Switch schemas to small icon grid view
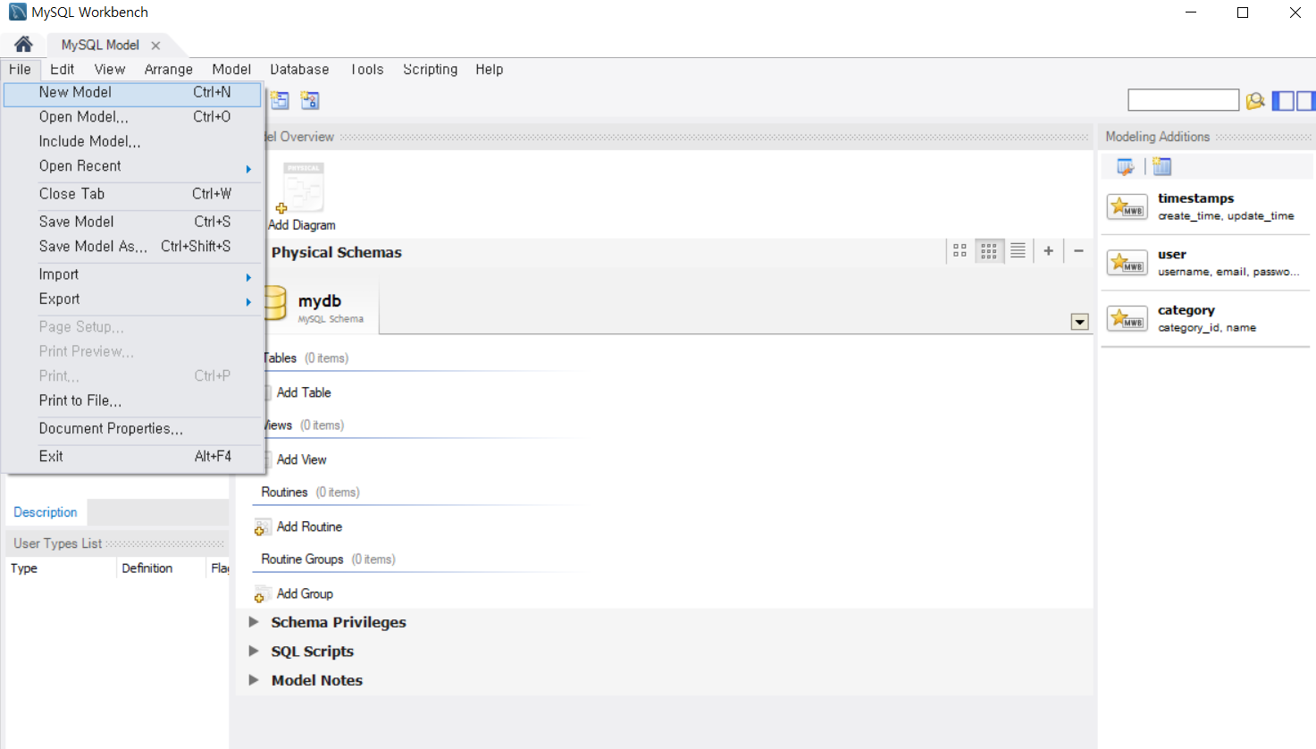 (x=989, y=251)
